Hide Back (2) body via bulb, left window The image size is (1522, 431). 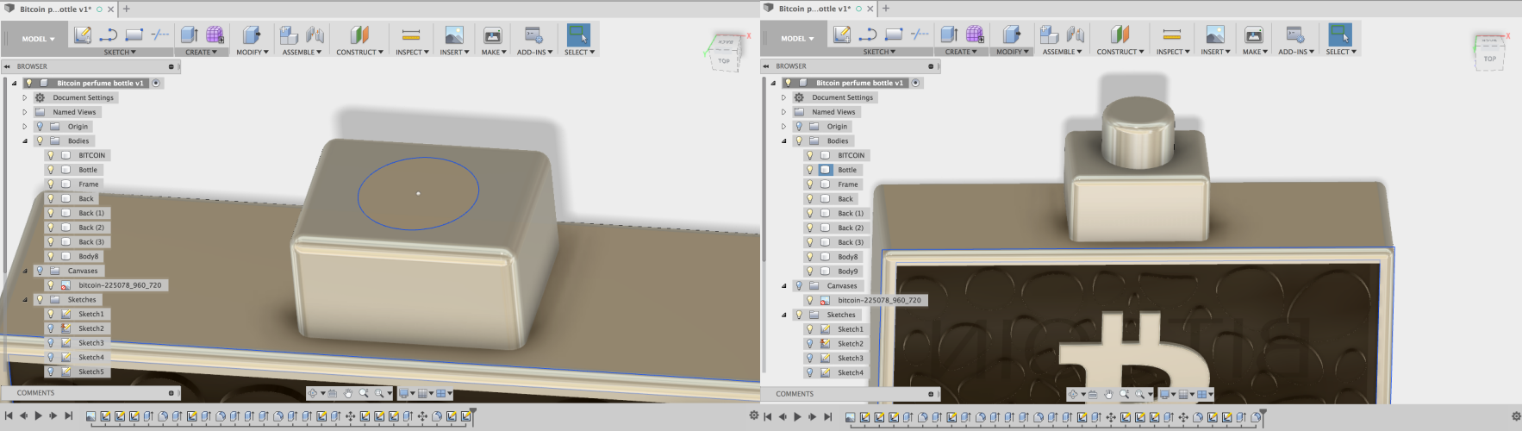(x=51, y=228)
